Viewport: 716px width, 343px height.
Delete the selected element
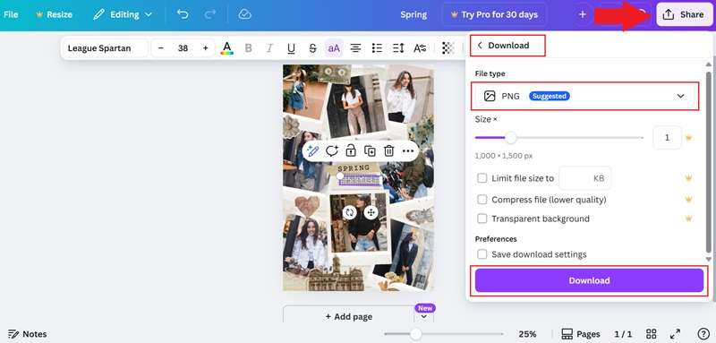coord(389,150)
